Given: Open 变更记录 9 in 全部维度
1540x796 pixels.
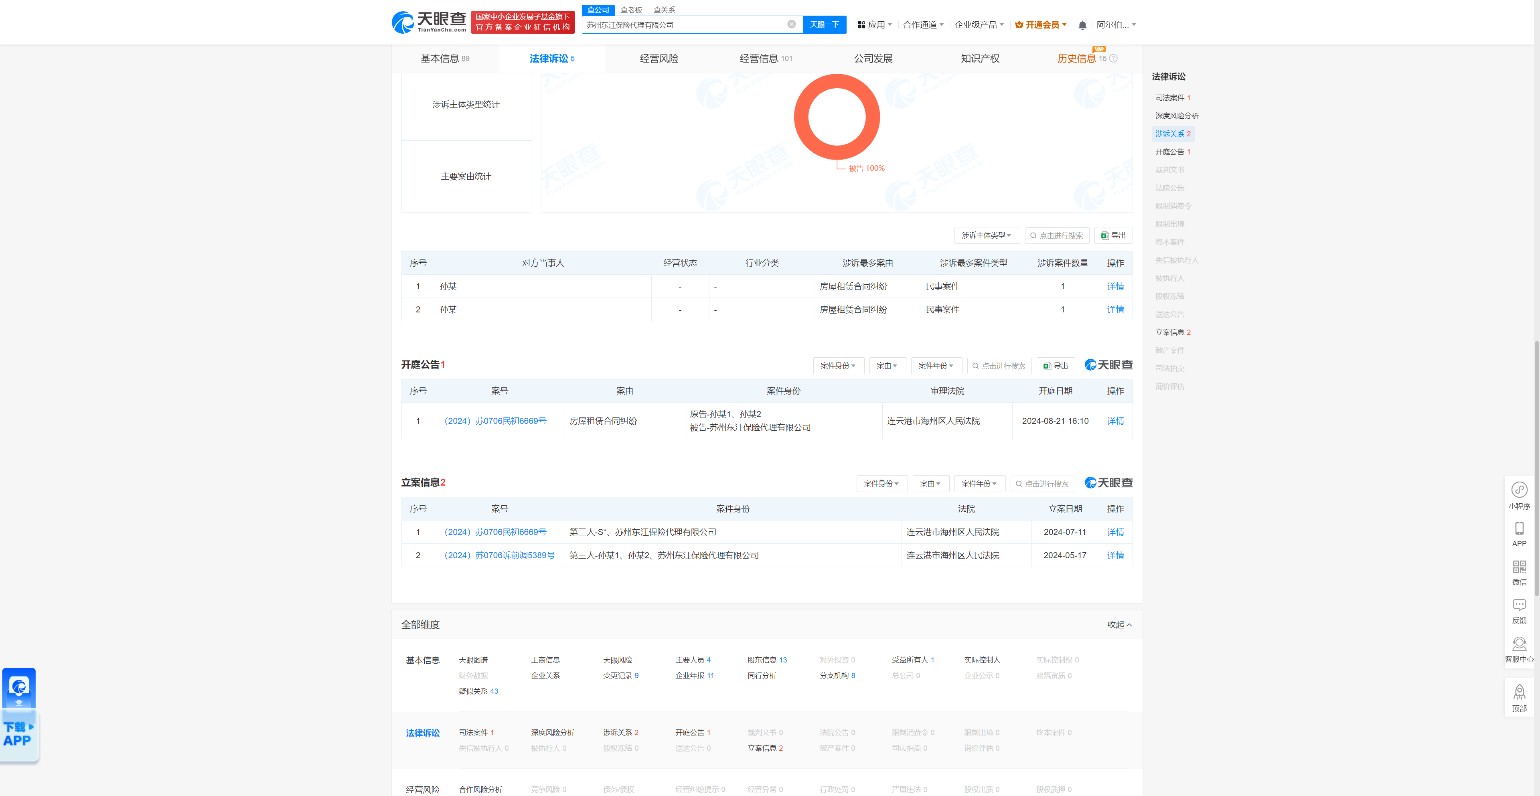Looking at the screenshot, I should tap(620, 675).
